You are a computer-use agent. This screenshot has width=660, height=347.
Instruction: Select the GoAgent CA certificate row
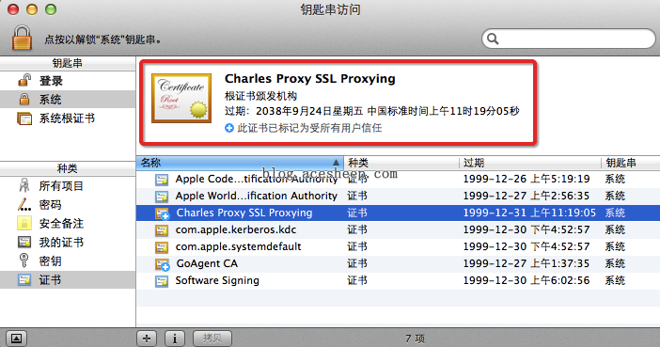[x=398, y=263]
